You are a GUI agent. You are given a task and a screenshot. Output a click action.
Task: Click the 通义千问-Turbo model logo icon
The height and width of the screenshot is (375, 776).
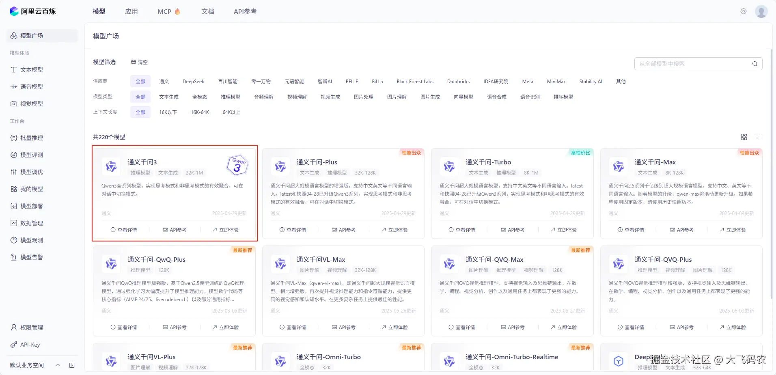click(449, 166)
